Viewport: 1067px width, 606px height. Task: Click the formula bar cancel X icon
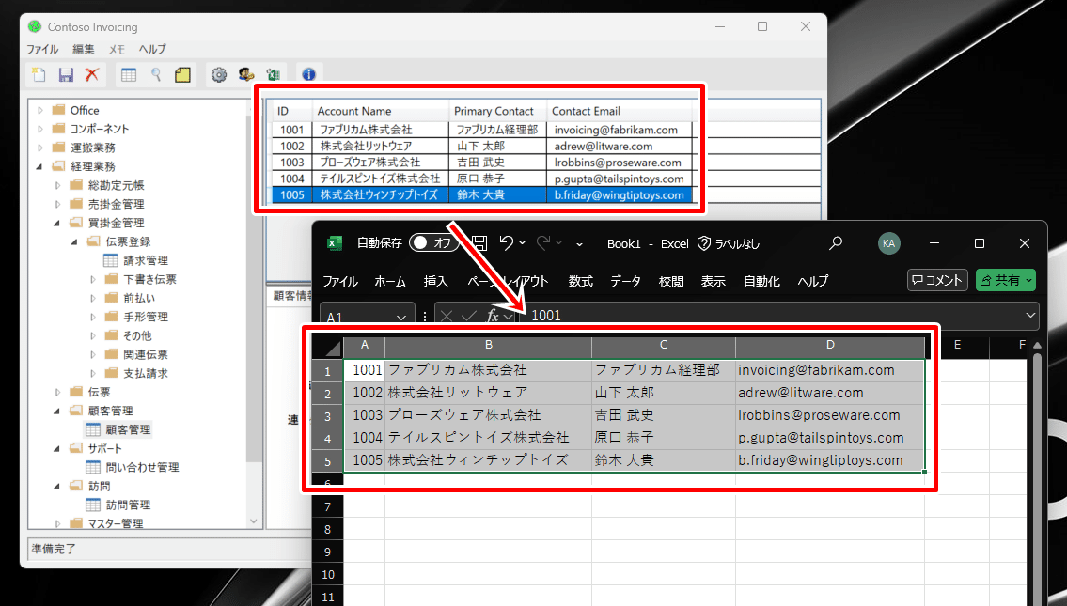click(447, 316)
